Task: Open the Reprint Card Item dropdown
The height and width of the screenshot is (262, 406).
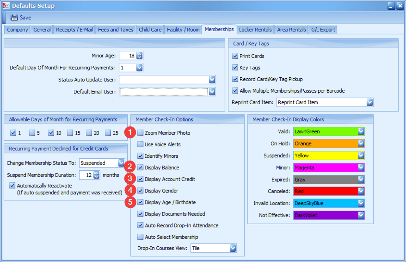Action: (369, 102)
